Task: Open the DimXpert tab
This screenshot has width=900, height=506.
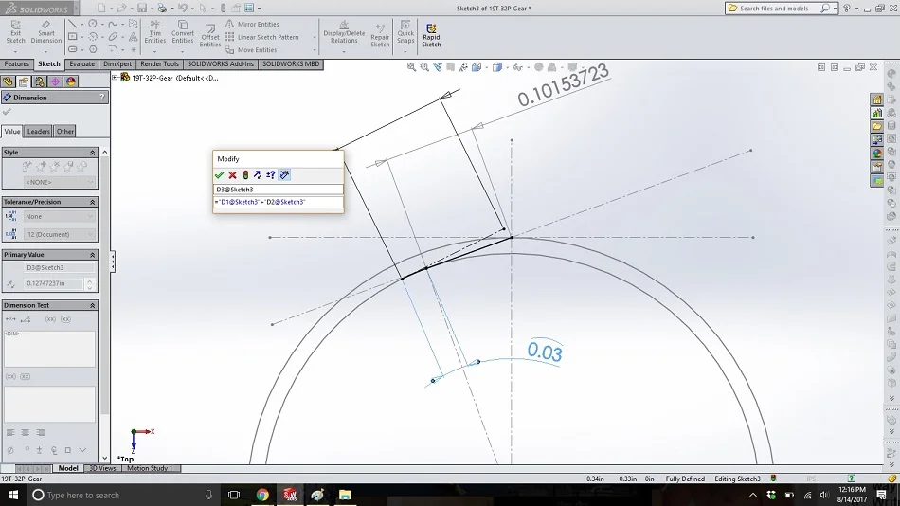Action: pos(117,64)
